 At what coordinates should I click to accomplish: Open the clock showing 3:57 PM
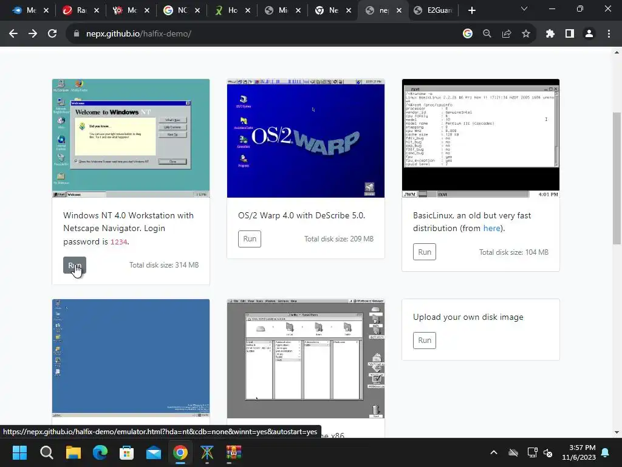click(579, 452)
